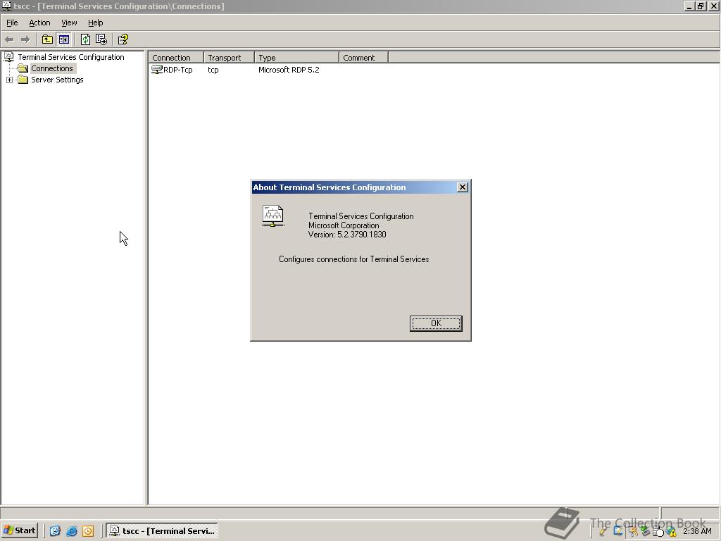Click the yellow warning tray icon
This screenshot has width=721, height=541.
(x=672, y=532)
